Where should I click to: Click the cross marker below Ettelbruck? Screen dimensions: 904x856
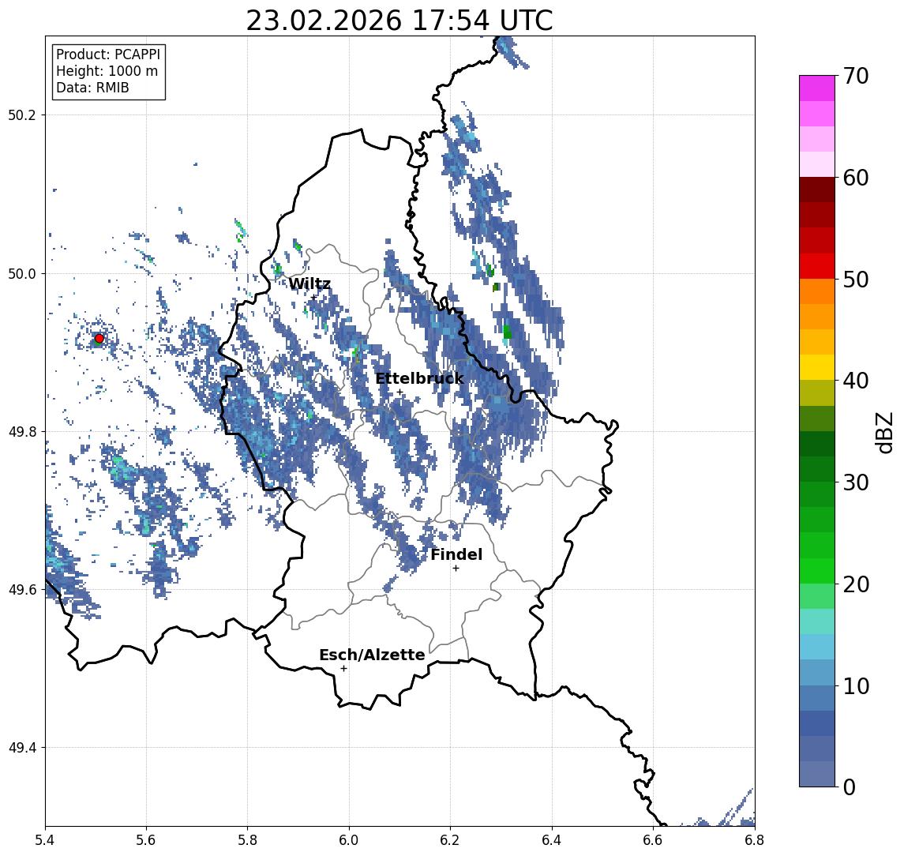(x=399, y=392)
